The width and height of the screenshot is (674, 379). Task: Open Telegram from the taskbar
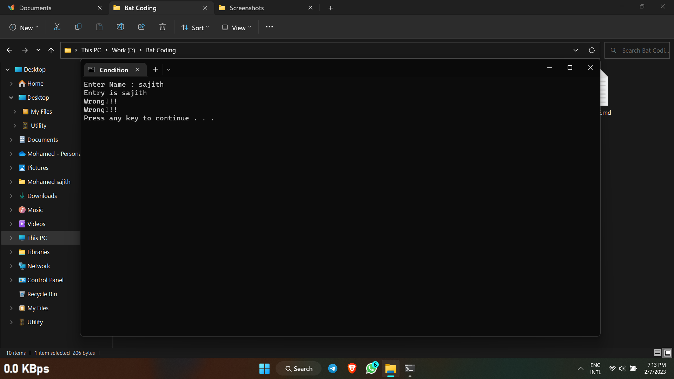coord(332,368)
